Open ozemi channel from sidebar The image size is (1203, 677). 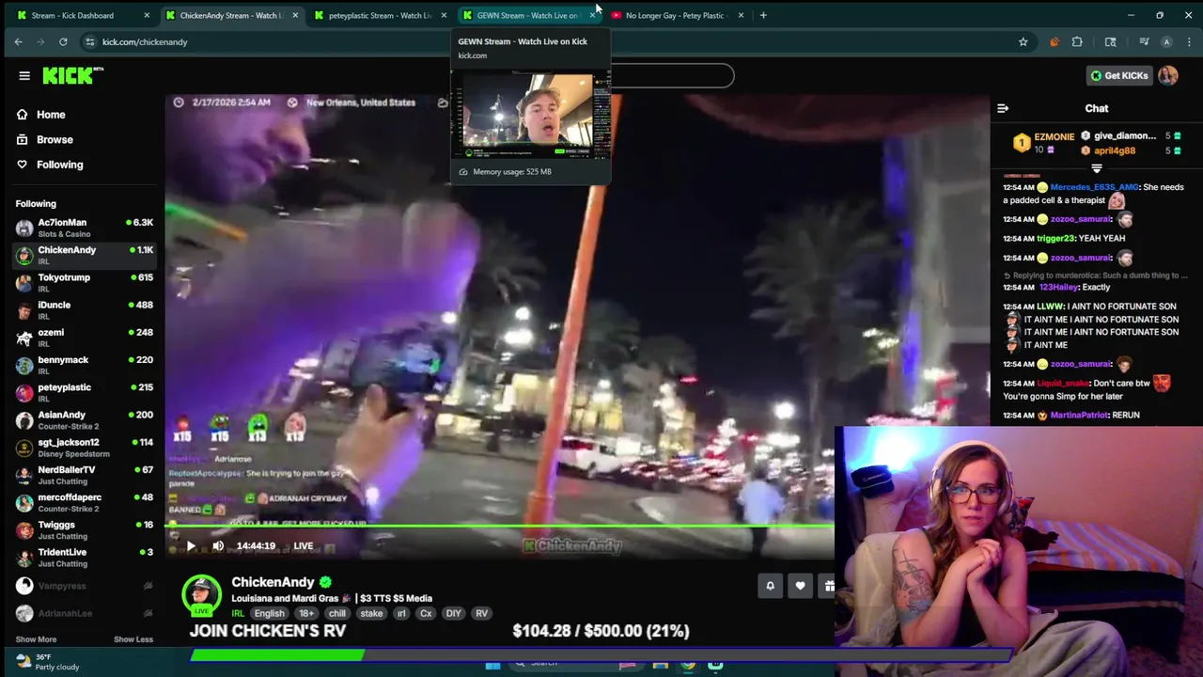84,337
